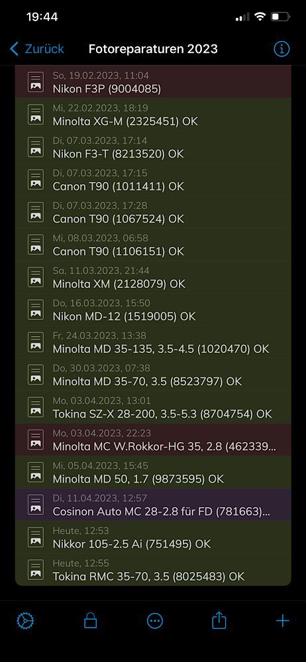Open note Minolta XG-M (2325451) OK
Viewport: 306px width, 662px height.
click(x=153, y=115)
